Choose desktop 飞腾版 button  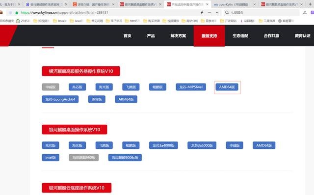point(104,145)
